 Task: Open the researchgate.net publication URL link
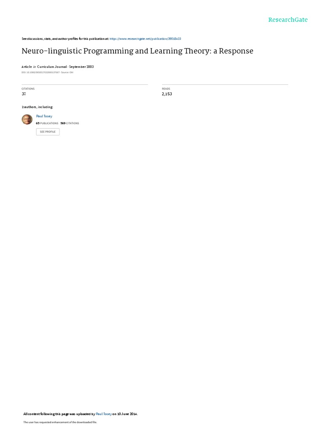145,39
